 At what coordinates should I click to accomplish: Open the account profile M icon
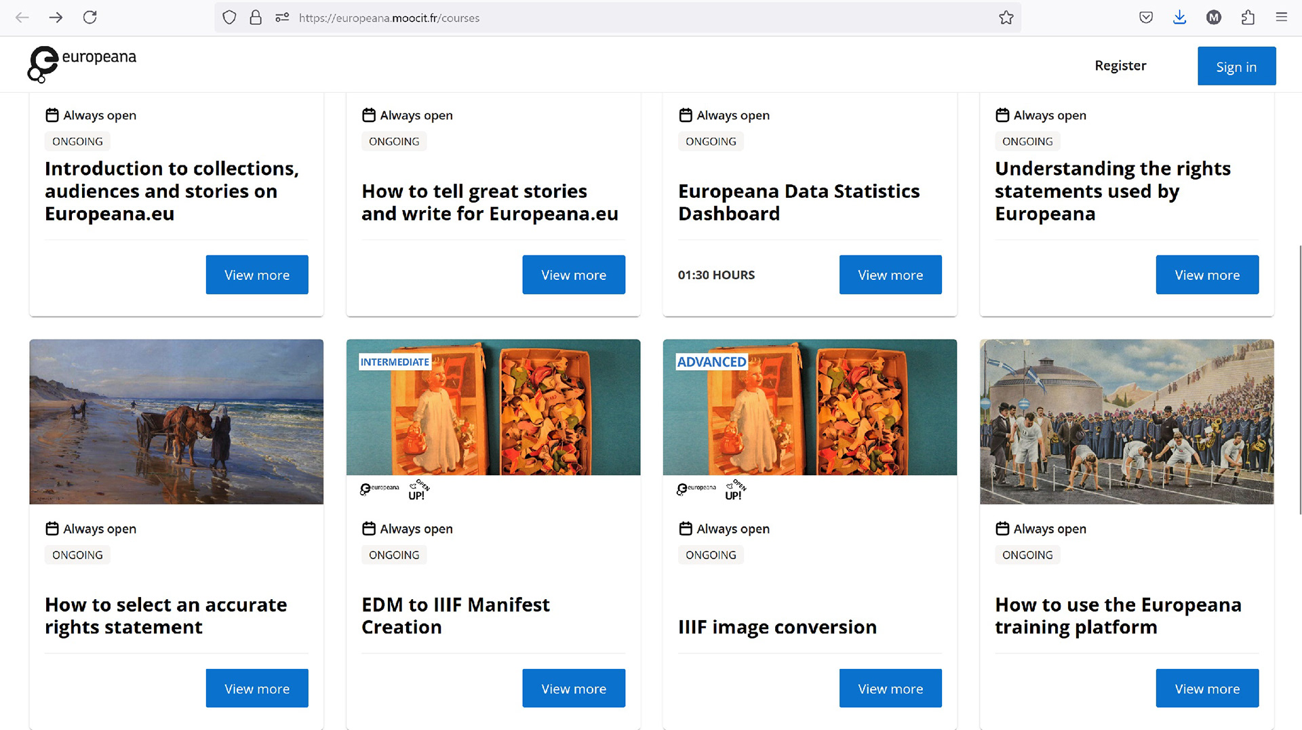point(1214,18)
